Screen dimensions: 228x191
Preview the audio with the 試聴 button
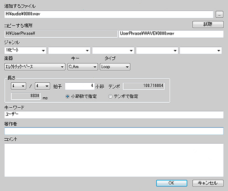point(208,25)
